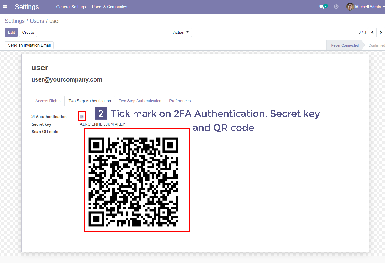385x263 pixels.
Task: Click the Create button
Action: pyautogui.click(x=28, y=32)
